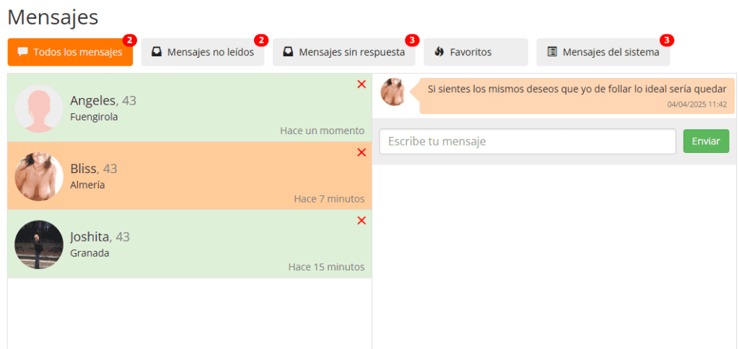Click the speech bubble icon on Todos los mensajes
Viewport: 739px width, 349px height.
(x=23, y=52)
